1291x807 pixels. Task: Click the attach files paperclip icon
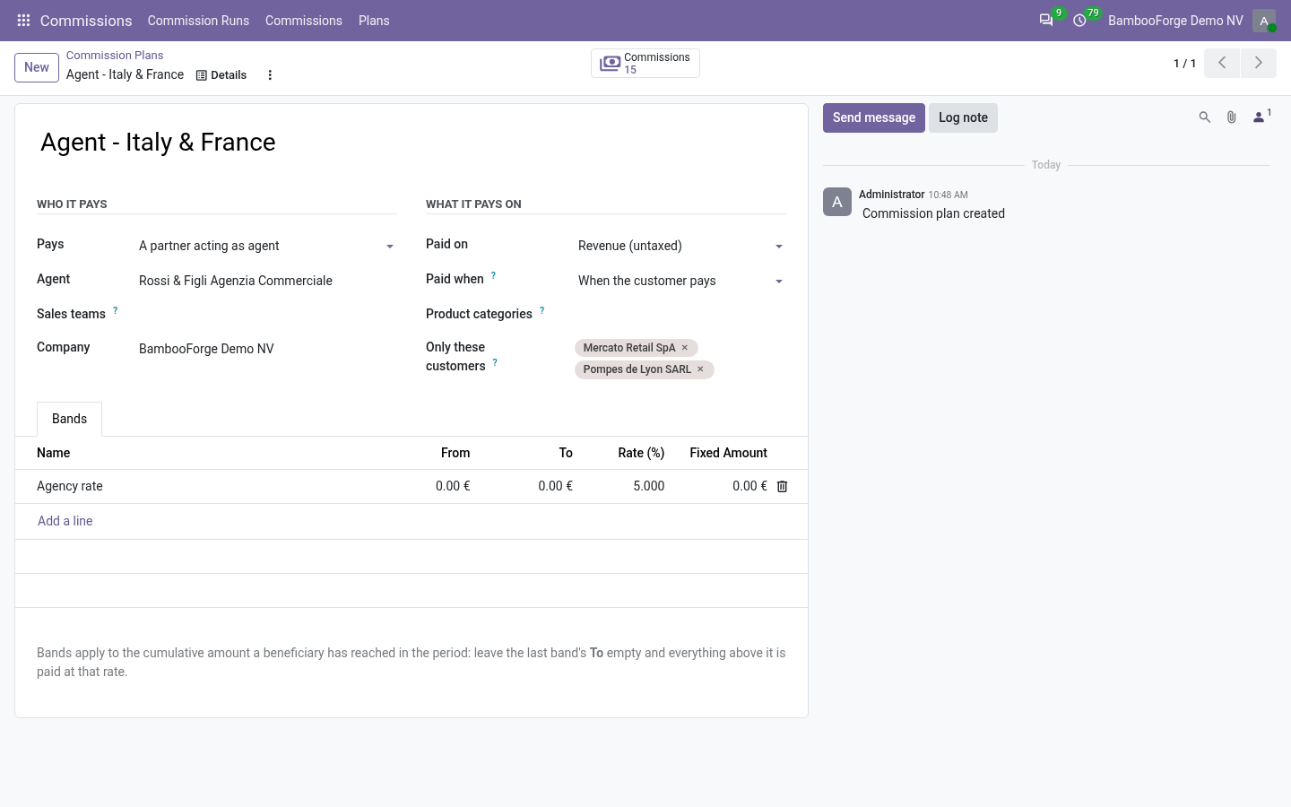tap(1232, 117)
